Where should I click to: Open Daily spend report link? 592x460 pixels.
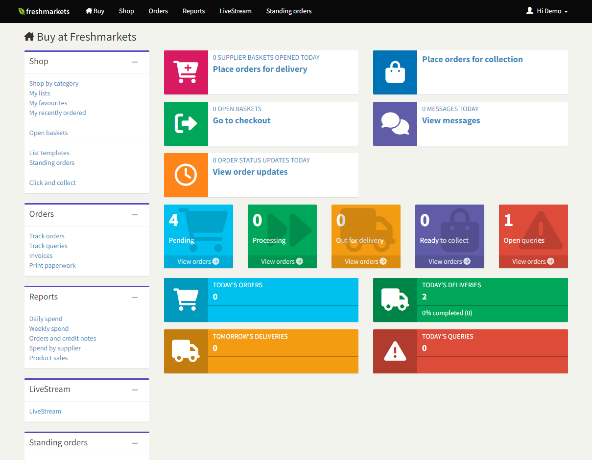coord(46,319)
